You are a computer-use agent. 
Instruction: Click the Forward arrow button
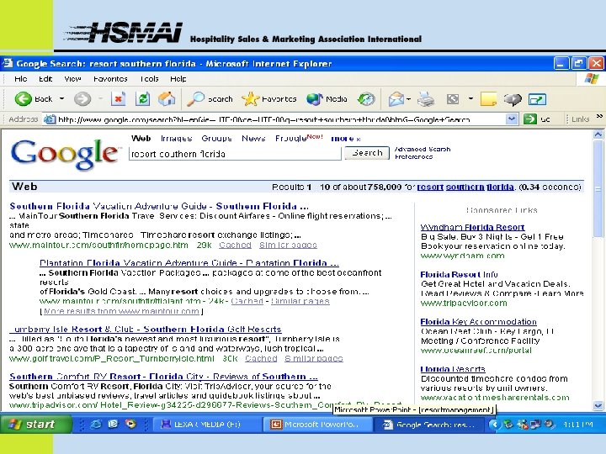tap(82, 99)
